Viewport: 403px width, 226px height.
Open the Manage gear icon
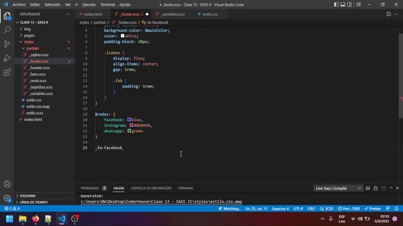[7, 198]
